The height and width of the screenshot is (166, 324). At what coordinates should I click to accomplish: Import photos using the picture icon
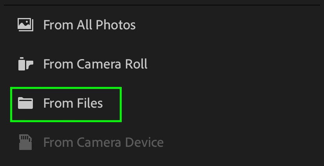click(25, 25)
